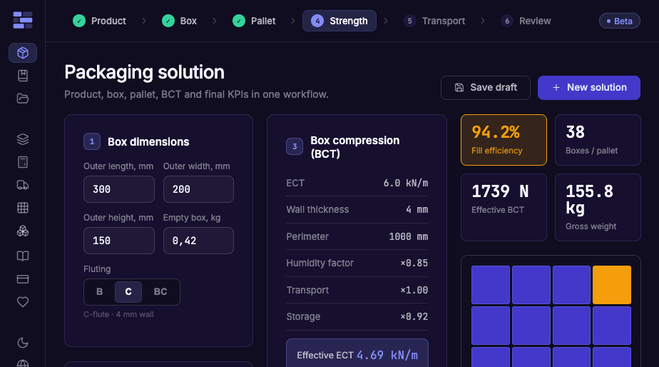Click the number 1 badge by Box dimensions
Image resolution: width=659 pixels, height=367 pixels.
pos(92,141)
